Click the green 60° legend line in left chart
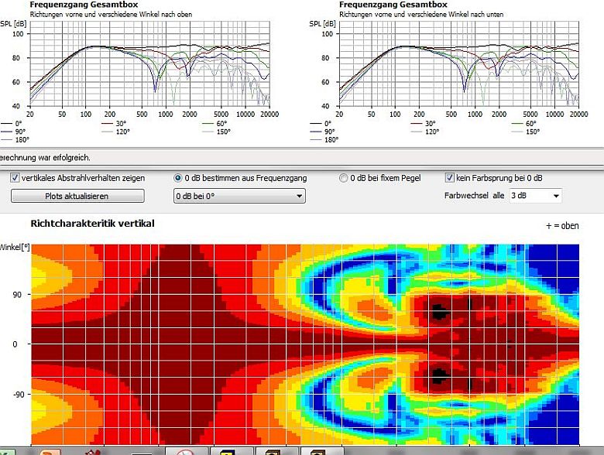The image size is (604, 455). [208, 124]
